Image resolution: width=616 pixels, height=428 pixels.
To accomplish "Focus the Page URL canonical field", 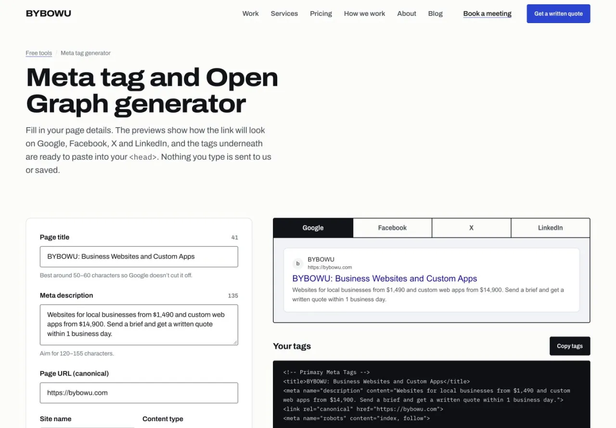I will point(139,393).
